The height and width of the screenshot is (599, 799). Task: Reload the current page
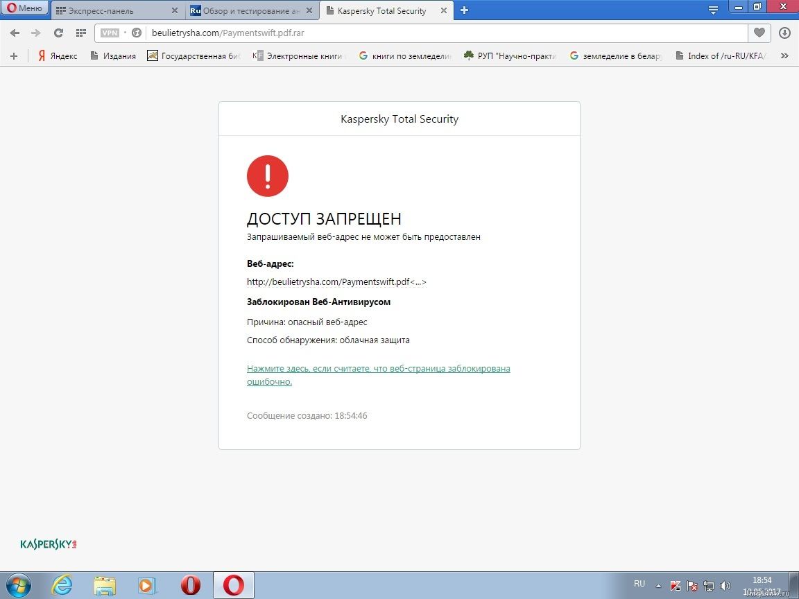point(58,33)
